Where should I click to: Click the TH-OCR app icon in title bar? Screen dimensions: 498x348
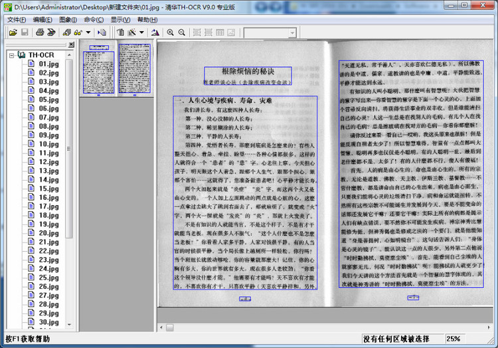pyautogui.click(x=7, y=7)
